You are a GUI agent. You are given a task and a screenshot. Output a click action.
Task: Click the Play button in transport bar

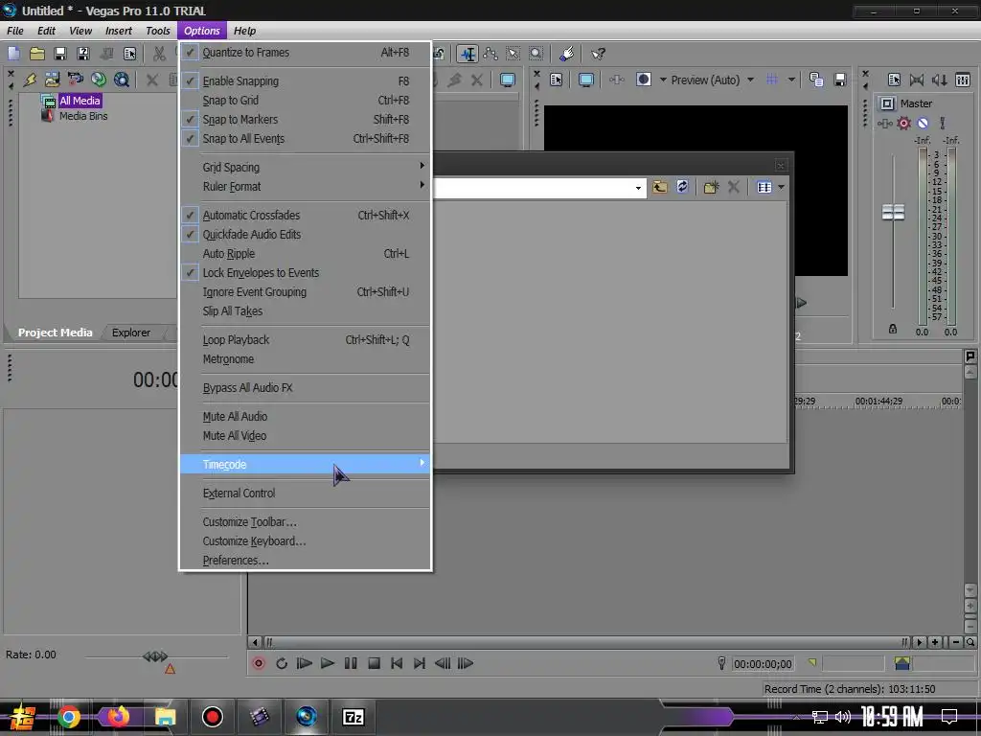[x=328, y=663]
